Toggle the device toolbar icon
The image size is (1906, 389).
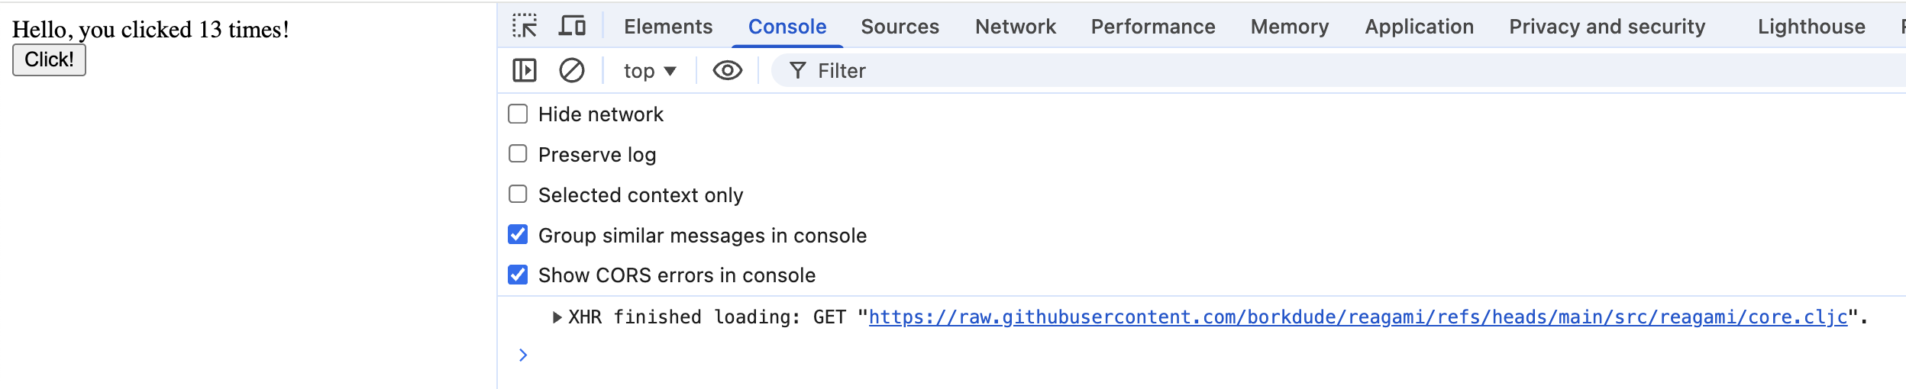(x=572, y=26)
